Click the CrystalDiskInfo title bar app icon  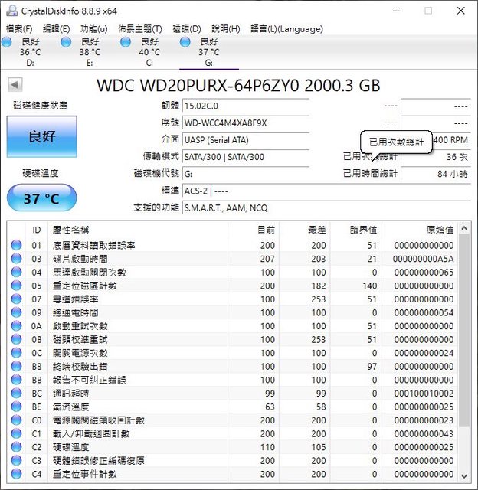click(10, 11)
